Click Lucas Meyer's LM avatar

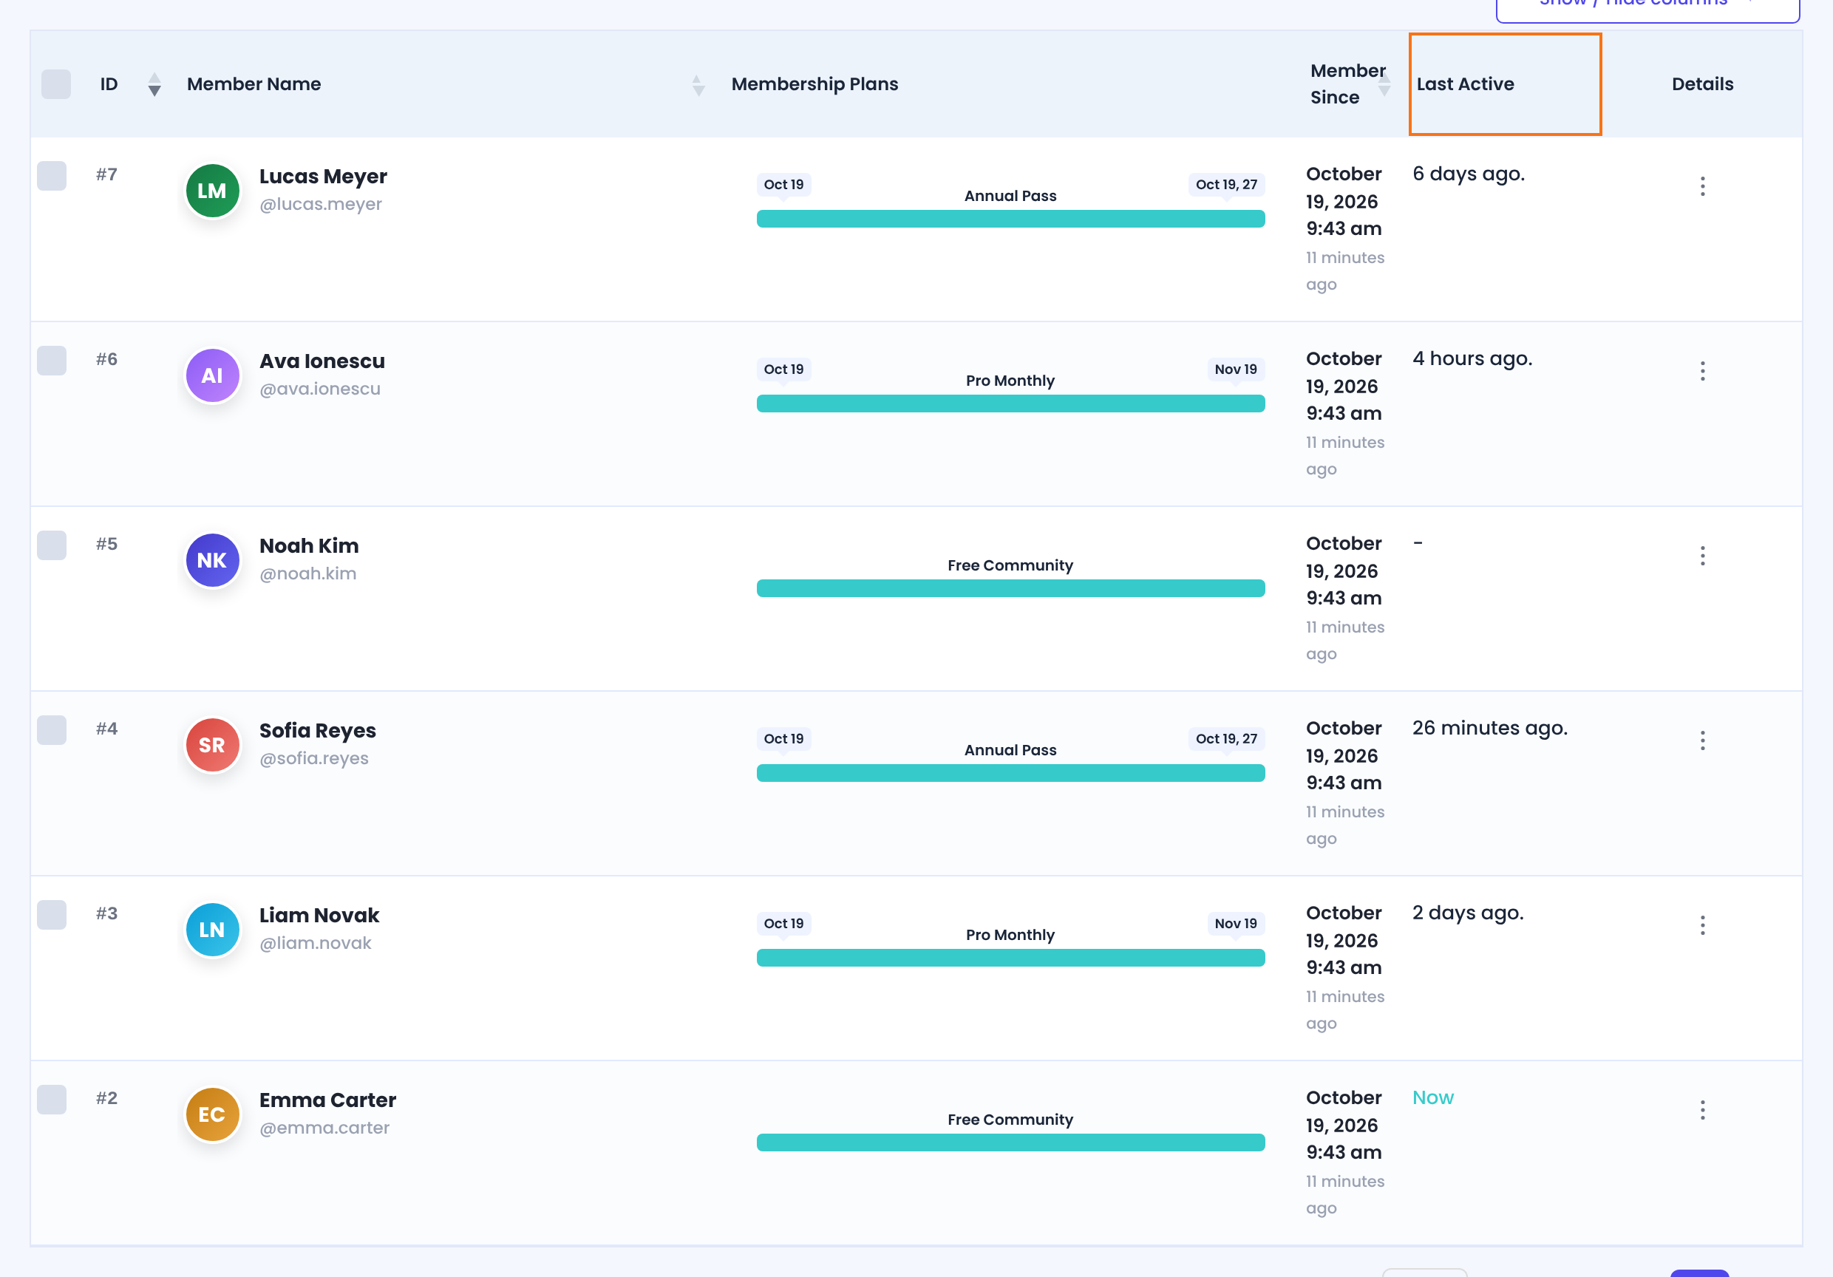point(212,191)
